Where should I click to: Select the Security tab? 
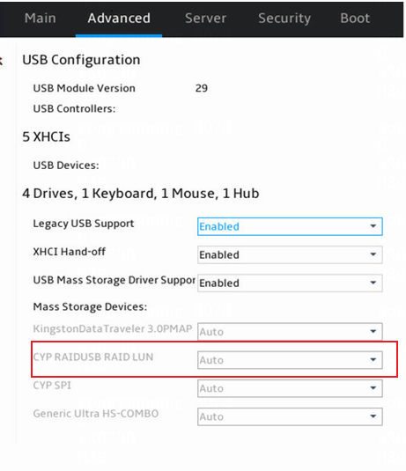284,18
